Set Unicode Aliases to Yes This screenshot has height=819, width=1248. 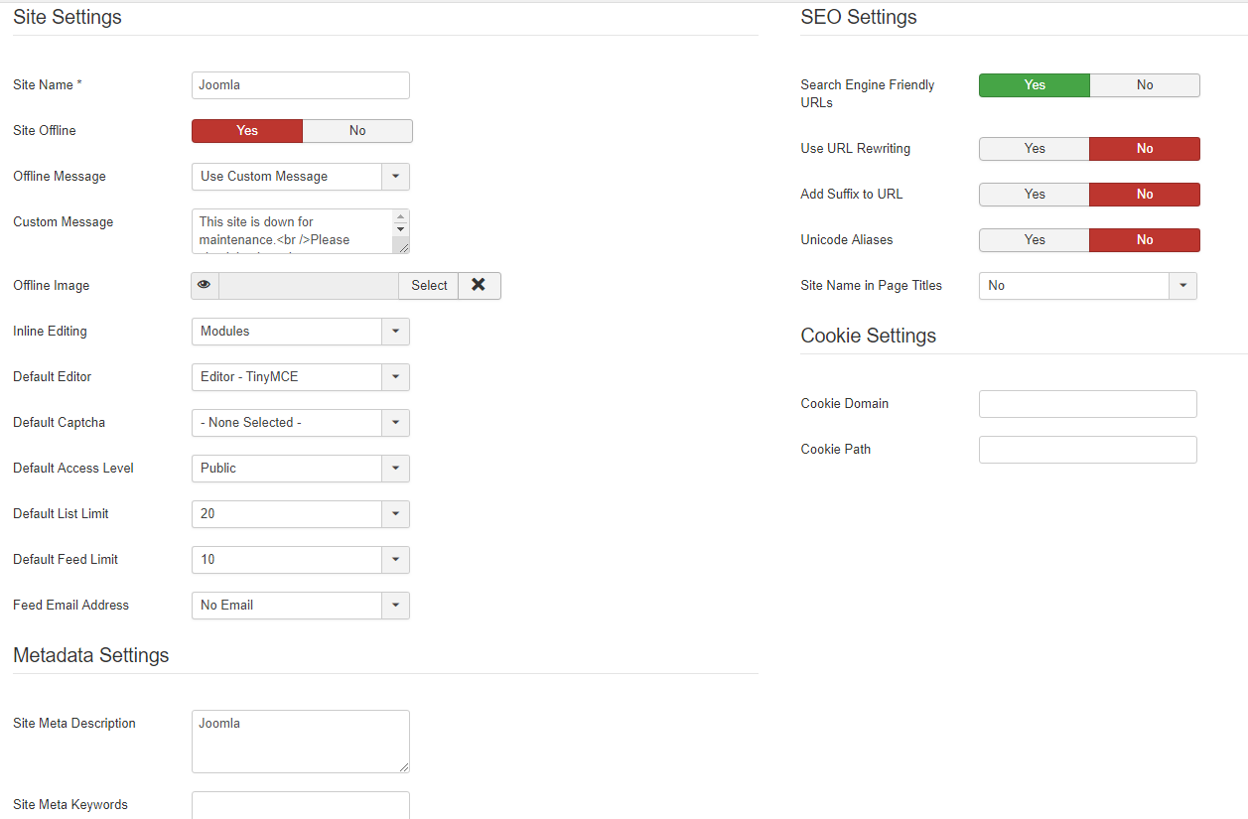[1035, 240]
